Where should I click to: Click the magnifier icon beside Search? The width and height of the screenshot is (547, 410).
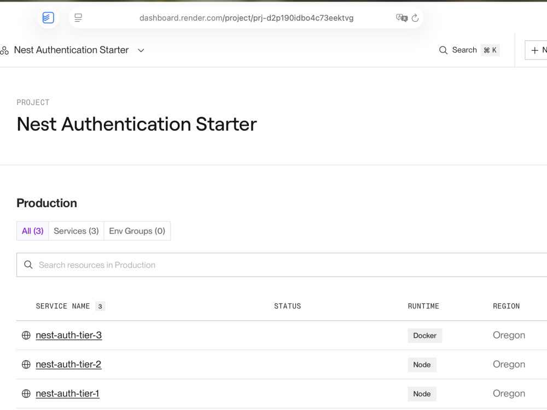pyautogui.click(x=443, y=50)
